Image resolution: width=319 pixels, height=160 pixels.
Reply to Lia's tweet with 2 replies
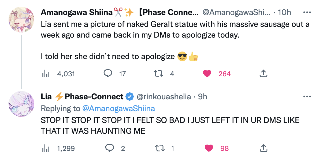[109, 148]
